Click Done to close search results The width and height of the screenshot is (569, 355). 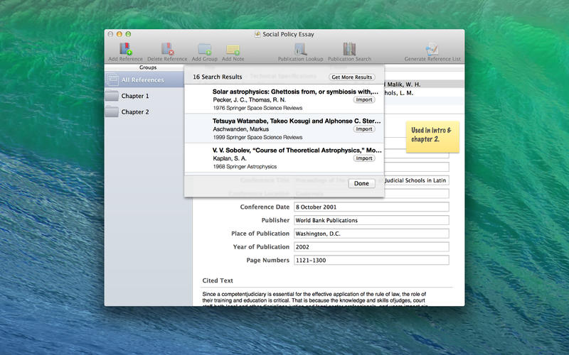point(361,183)
